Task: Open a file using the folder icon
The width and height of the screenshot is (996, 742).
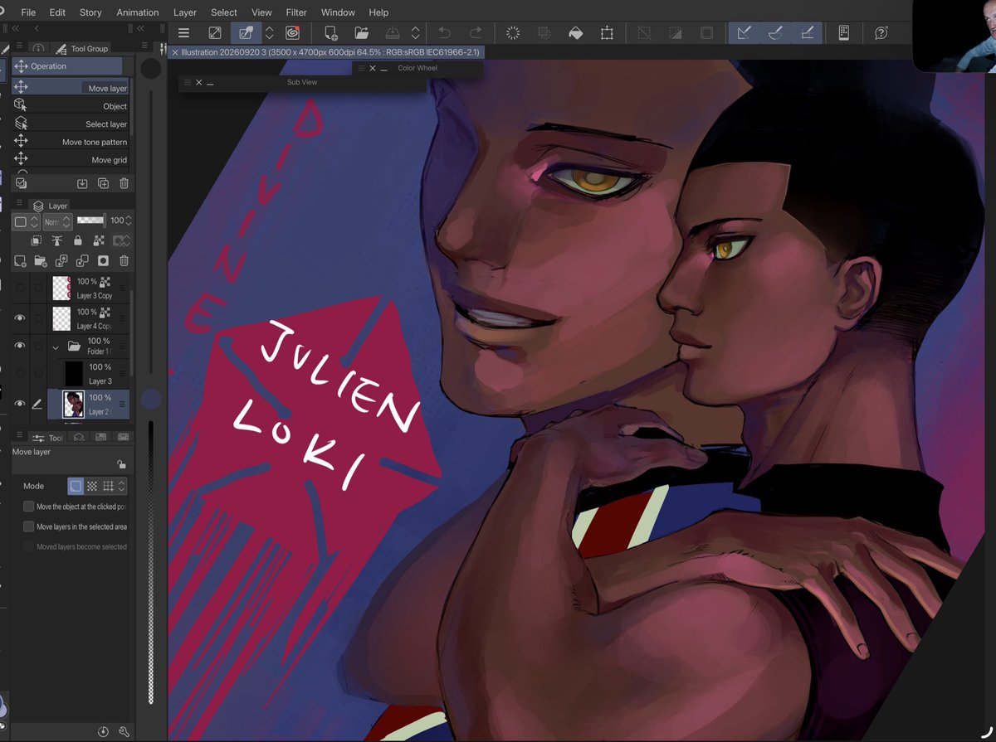Action: (362, 33)
